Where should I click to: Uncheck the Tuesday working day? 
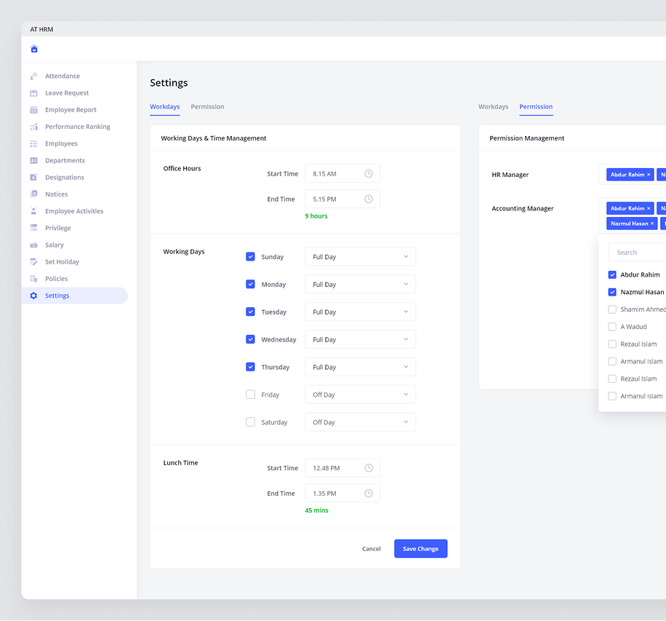pyautogui.click(x=251, y=312)
